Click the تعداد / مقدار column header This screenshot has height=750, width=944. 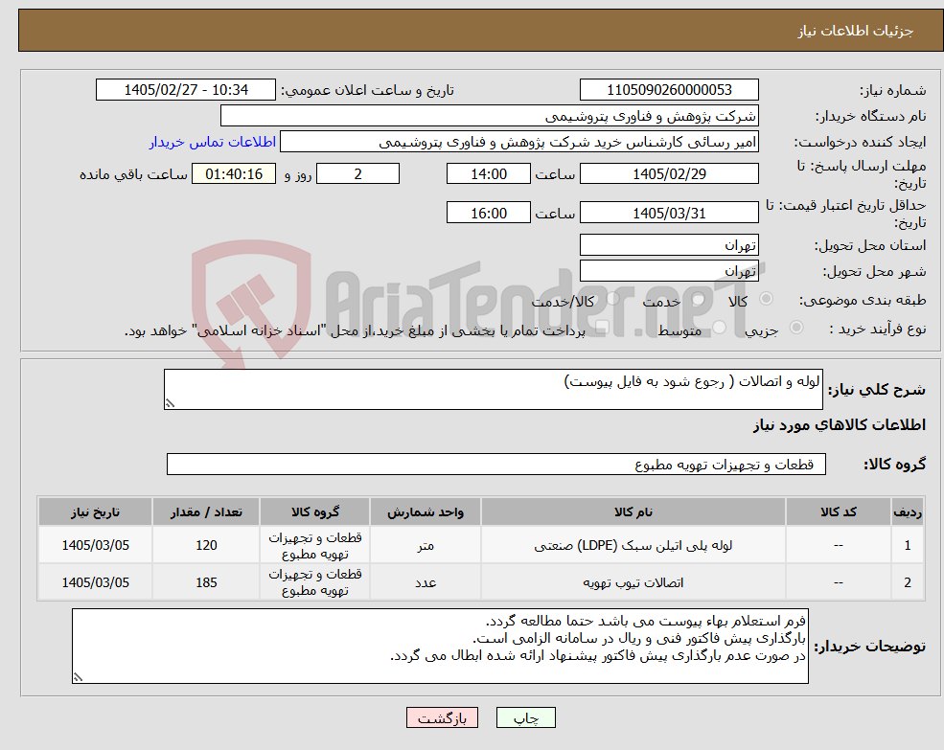coord(206,511)
